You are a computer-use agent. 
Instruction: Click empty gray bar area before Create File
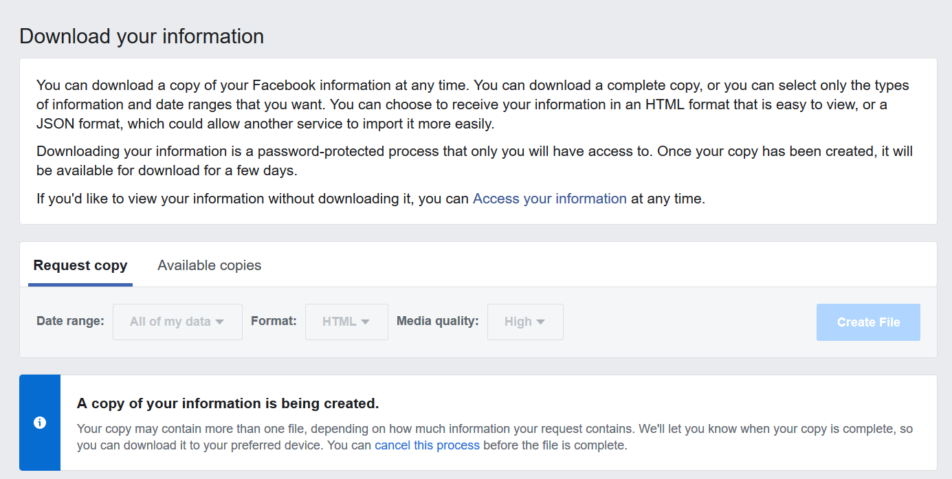coord(687,322)
